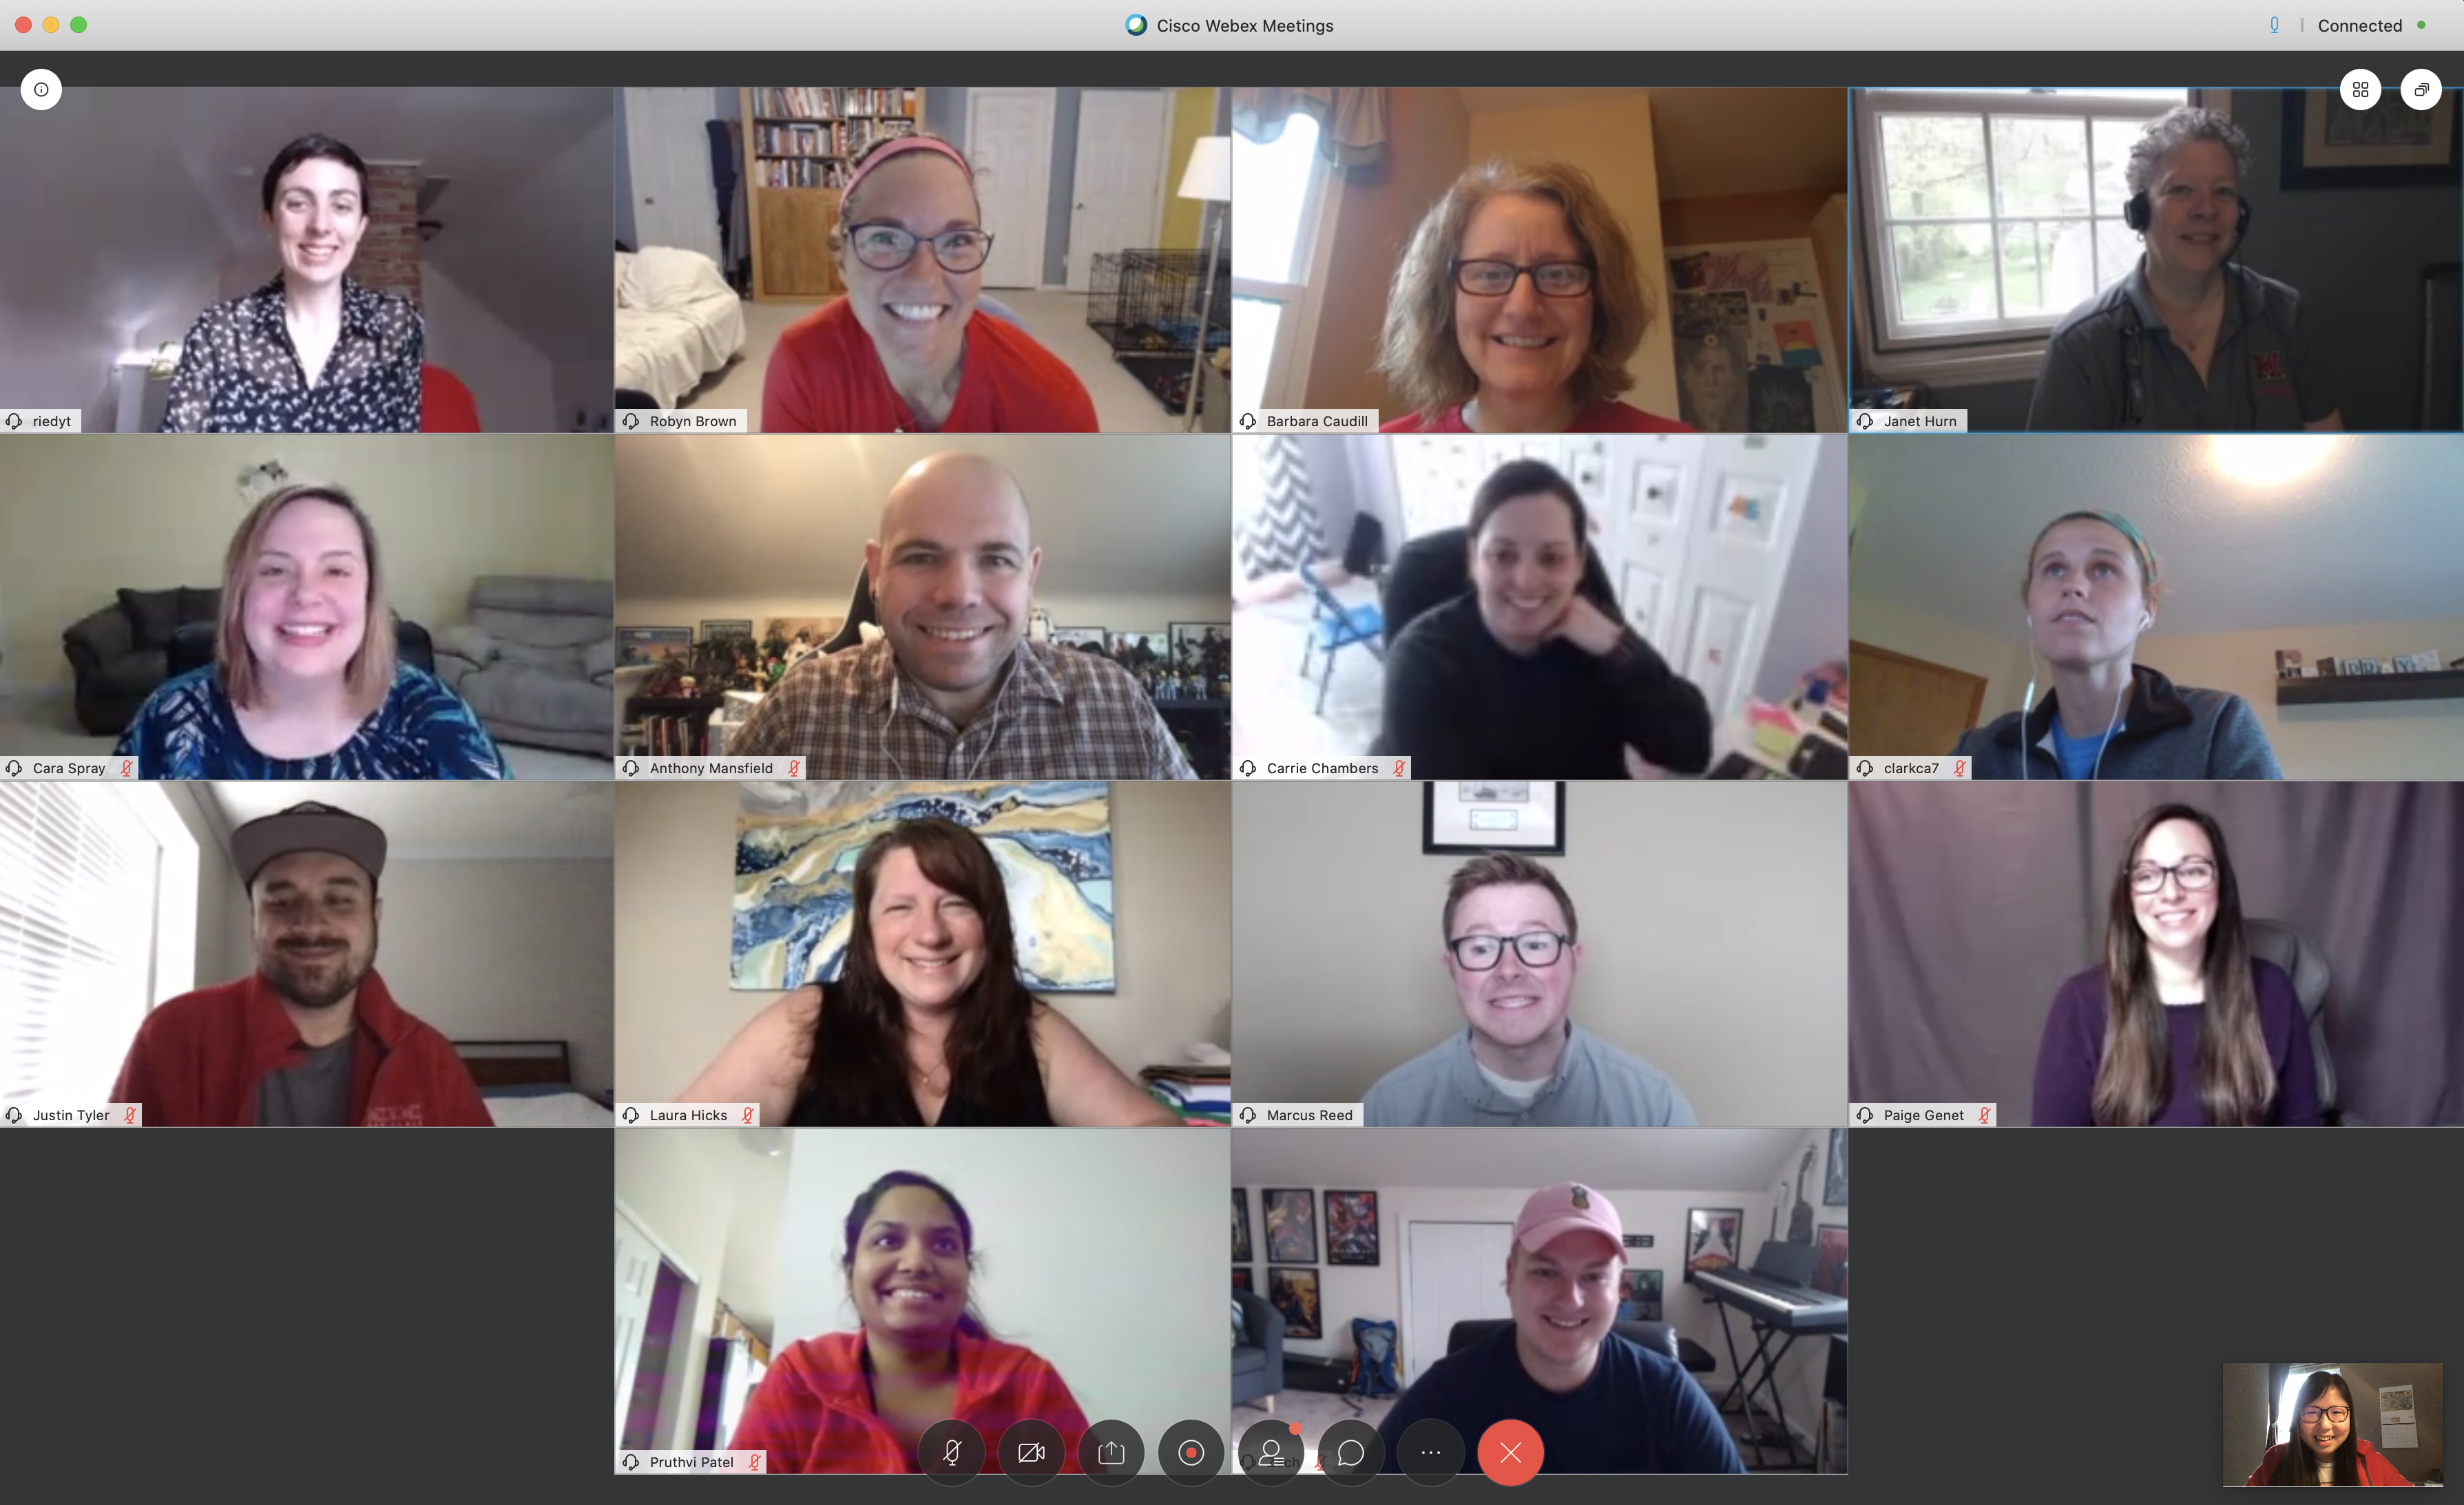The image size is (2464, 1505).
Task: Click the more options ellipsis icon
Action: [1429, 1452]
